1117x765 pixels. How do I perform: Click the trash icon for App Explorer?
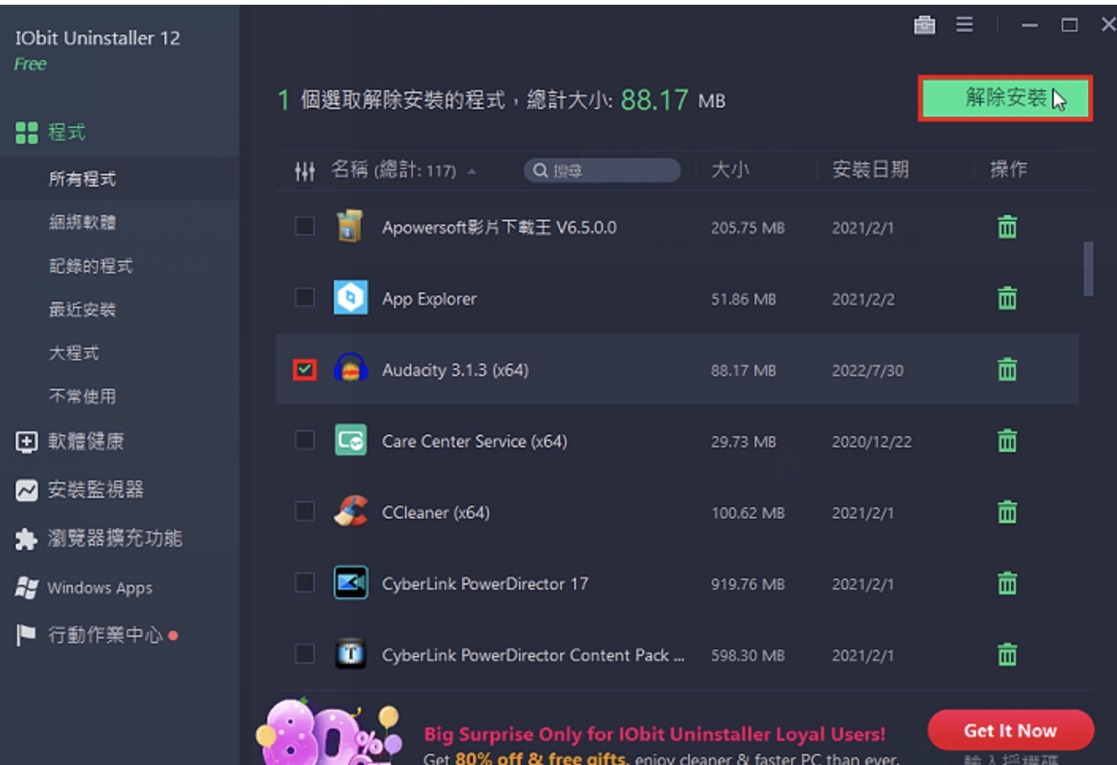pyautogui.click(x=1007, y=298)
